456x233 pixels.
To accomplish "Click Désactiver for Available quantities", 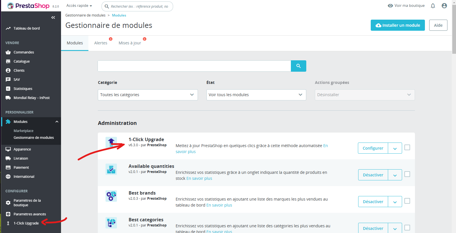I will click(373, 175).
